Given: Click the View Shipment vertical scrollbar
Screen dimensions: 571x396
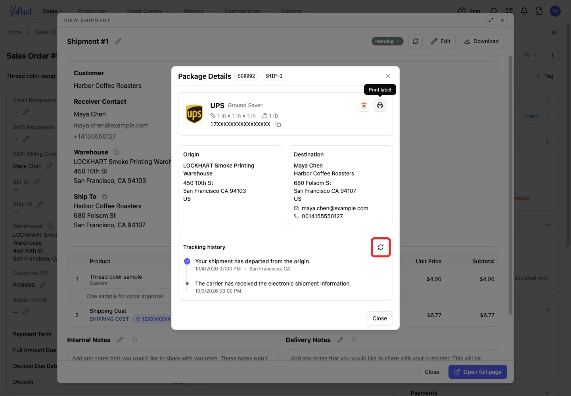Looking at the screenshot, I should pos(510,185).
